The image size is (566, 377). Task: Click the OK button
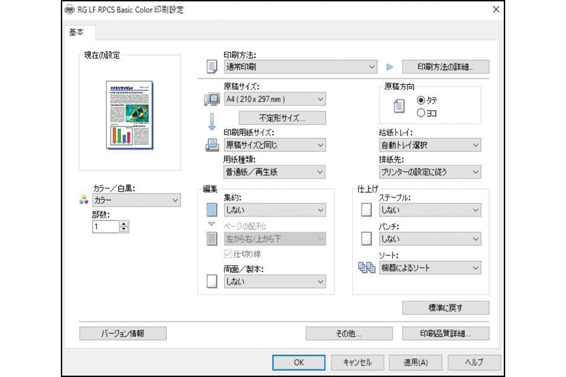point(299,362)
